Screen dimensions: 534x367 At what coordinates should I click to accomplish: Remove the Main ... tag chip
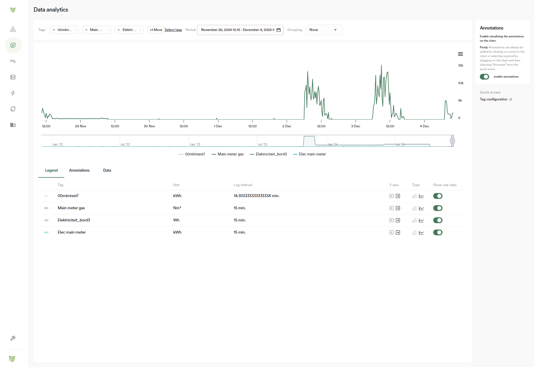coord(108,30)
